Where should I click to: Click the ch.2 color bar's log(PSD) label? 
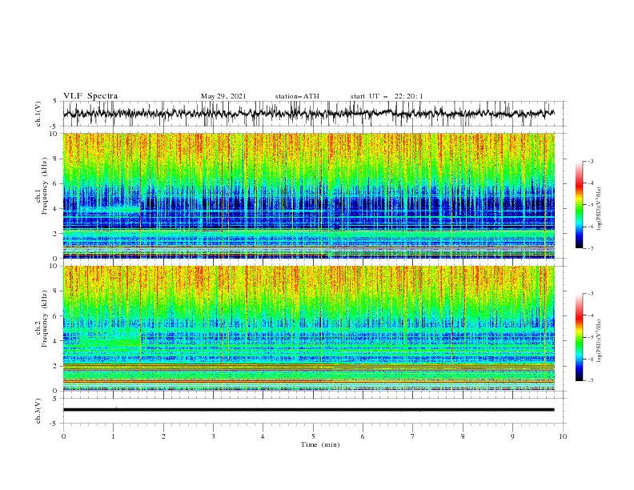coord(599,341)
